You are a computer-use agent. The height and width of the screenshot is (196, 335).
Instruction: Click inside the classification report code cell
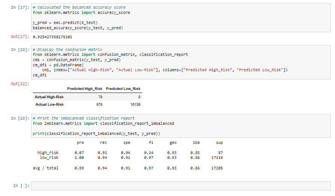pos(181,126)
